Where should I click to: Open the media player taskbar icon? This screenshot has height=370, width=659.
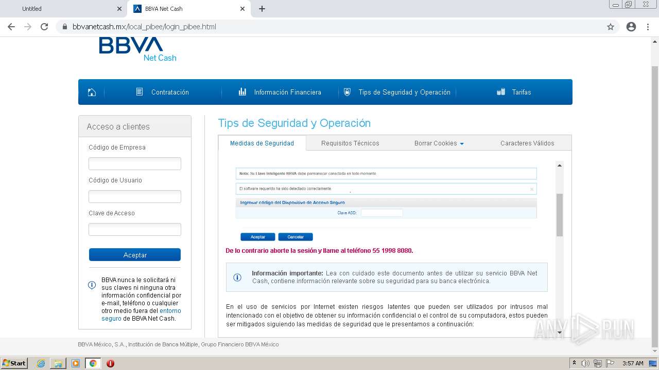(x=76, y=363)
